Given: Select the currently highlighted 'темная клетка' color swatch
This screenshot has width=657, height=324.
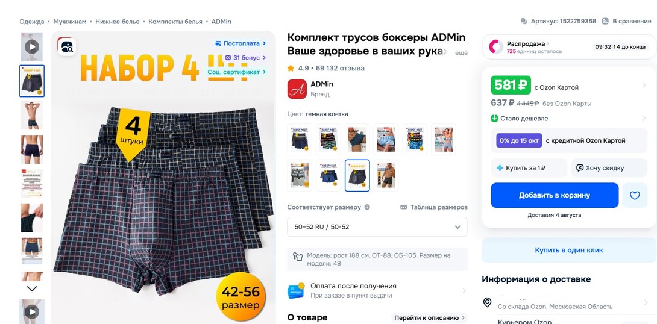Looking at the screenshot, I should click(x=357, y=175).
